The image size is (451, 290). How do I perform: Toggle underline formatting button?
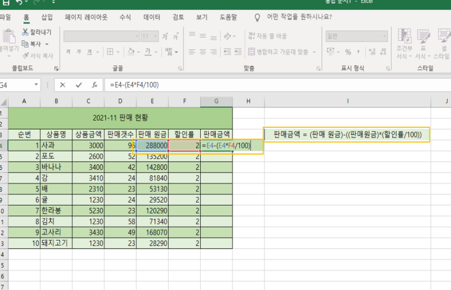[90, 52]
